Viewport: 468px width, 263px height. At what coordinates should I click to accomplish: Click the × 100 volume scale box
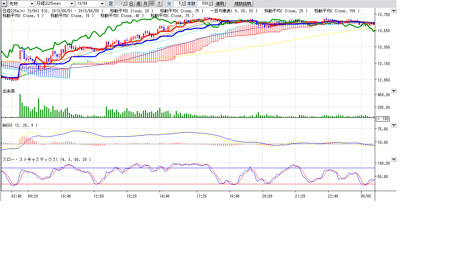click(x=383, y=119)
